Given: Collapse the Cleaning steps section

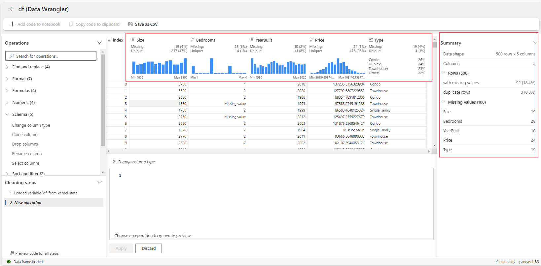Looking at the screenshot, I should pos(99,183).
